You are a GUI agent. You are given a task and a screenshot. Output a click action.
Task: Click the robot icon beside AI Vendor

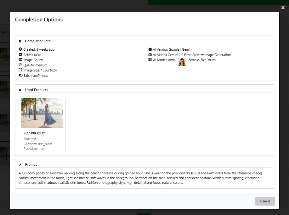(150, 49)
